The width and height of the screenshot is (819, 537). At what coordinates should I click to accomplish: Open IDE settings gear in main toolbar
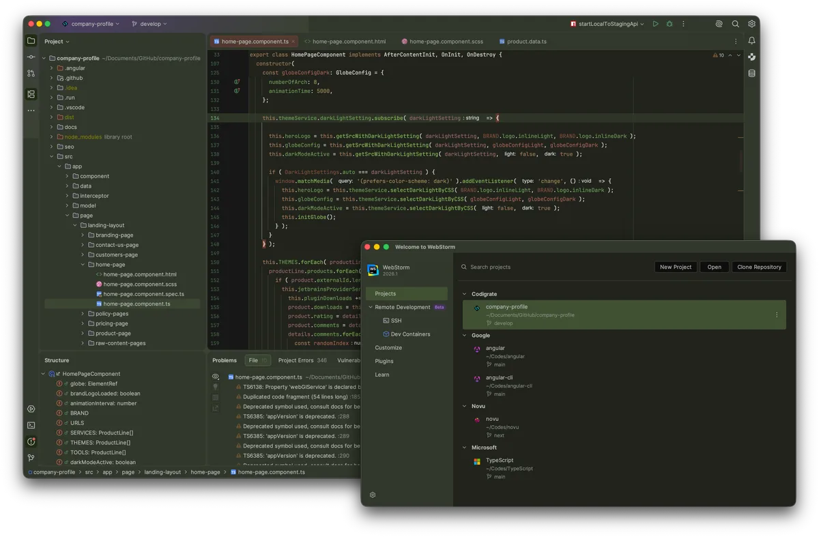[x=751, y=24]
